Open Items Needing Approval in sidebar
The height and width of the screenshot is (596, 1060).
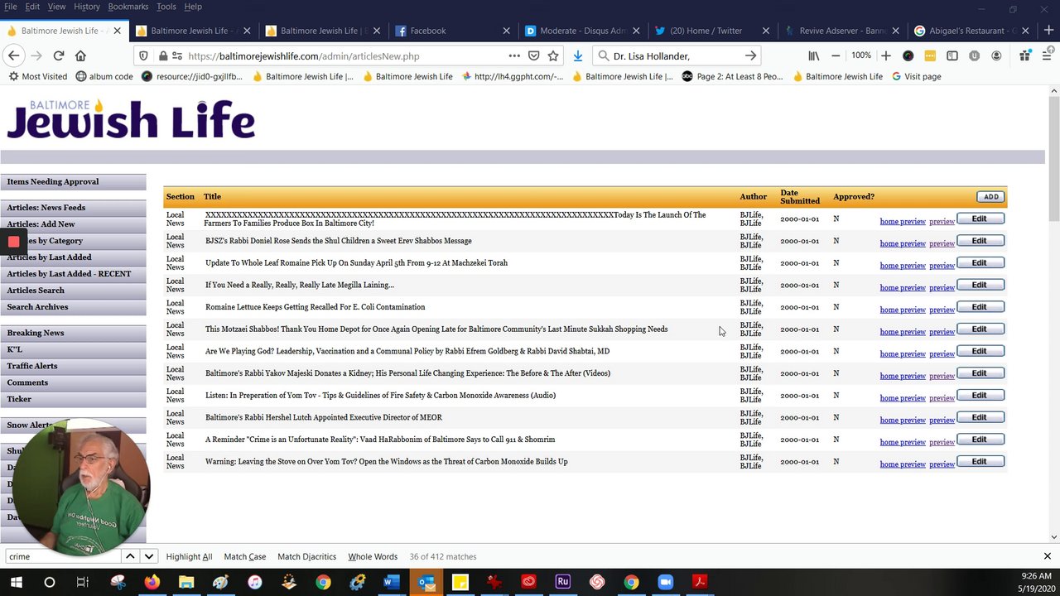73,182
